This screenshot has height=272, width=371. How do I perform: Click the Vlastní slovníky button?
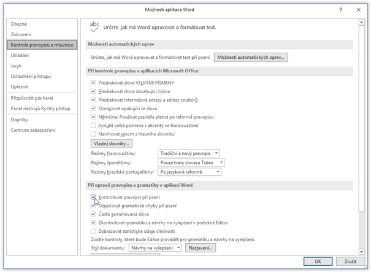112,144
